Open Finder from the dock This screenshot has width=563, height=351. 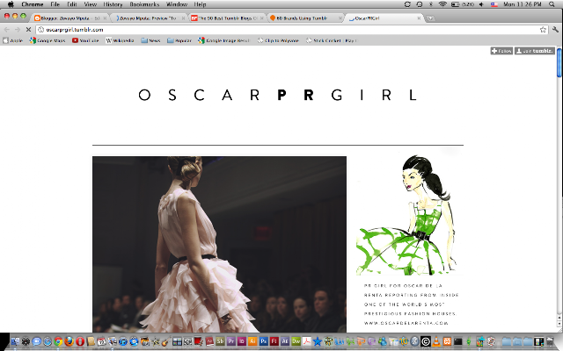[15, 341]
